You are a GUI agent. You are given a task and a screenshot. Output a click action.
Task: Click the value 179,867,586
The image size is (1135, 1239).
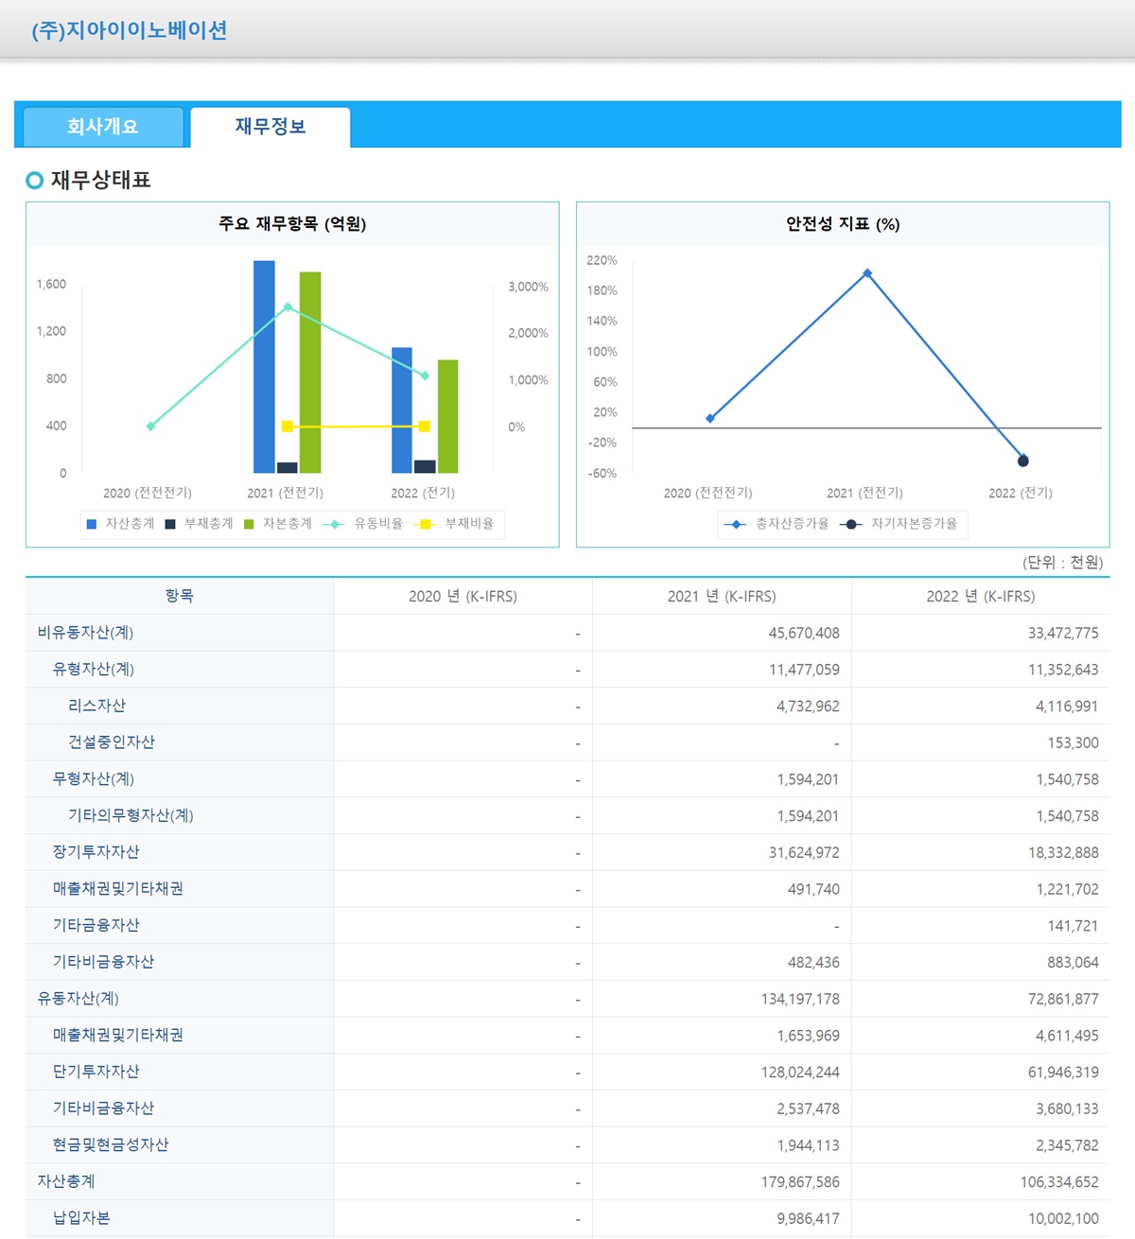(x=800, y=1182)
